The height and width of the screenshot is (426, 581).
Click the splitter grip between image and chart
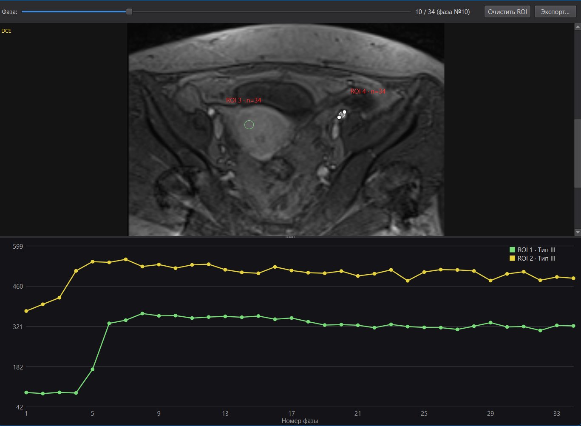(290, 237)
